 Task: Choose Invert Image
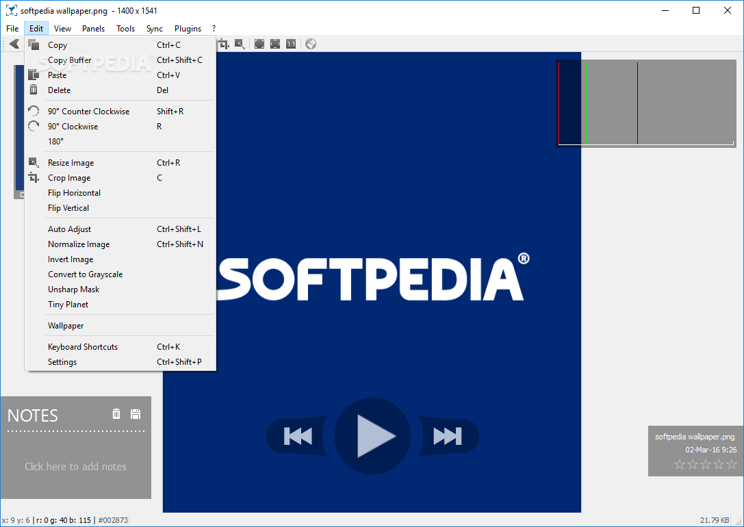(x=120, y=259)
